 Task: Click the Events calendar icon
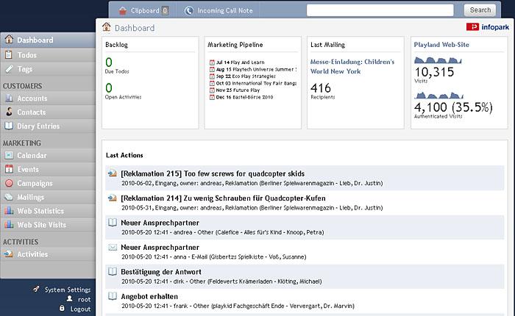(9, 169)
